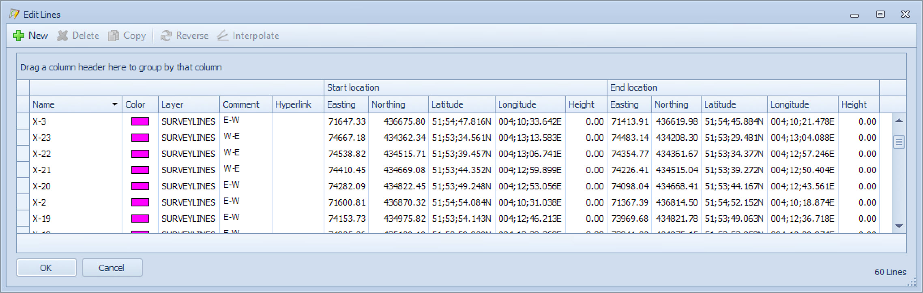Click the Delete toolbar icon
Viewport: 923px width, 293px height.
pyautogui.click(x=62, y=36)
